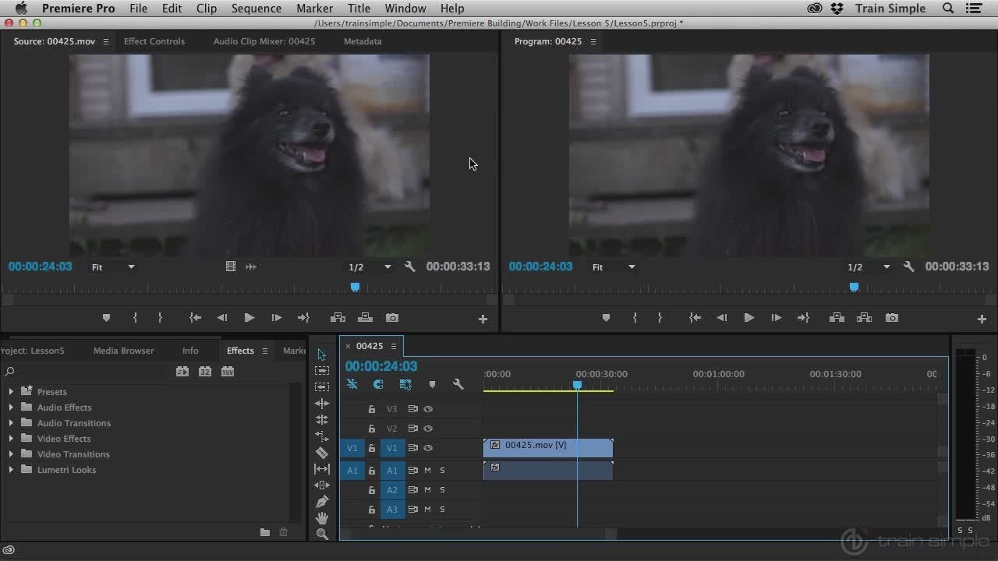Select the Track Select Forward tool
998x561 pixels.
point(322,371)
